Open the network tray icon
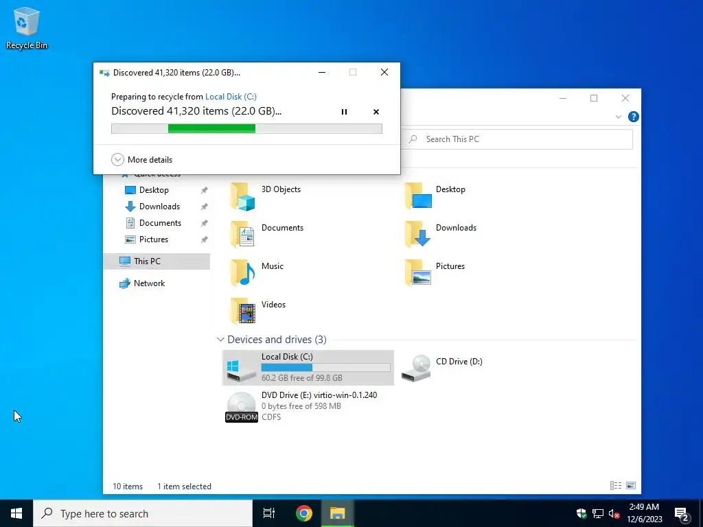The image size is (703, 527). [598, 513]
